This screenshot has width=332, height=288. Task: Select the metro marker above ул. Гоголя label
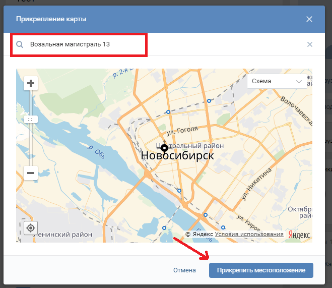click(x=168, y=112)
